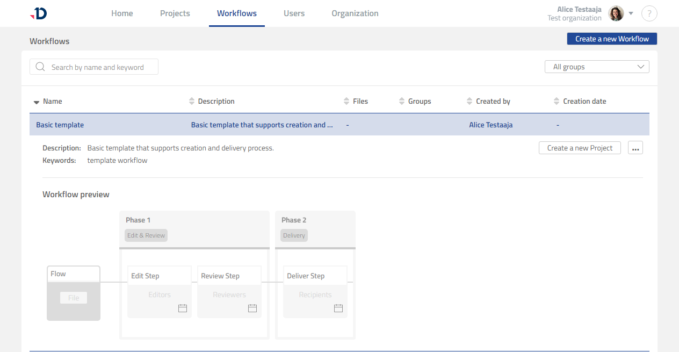679x352 pixels.
Task: Open the calendar icon in Deliver Step
Action: coord(338,308)
